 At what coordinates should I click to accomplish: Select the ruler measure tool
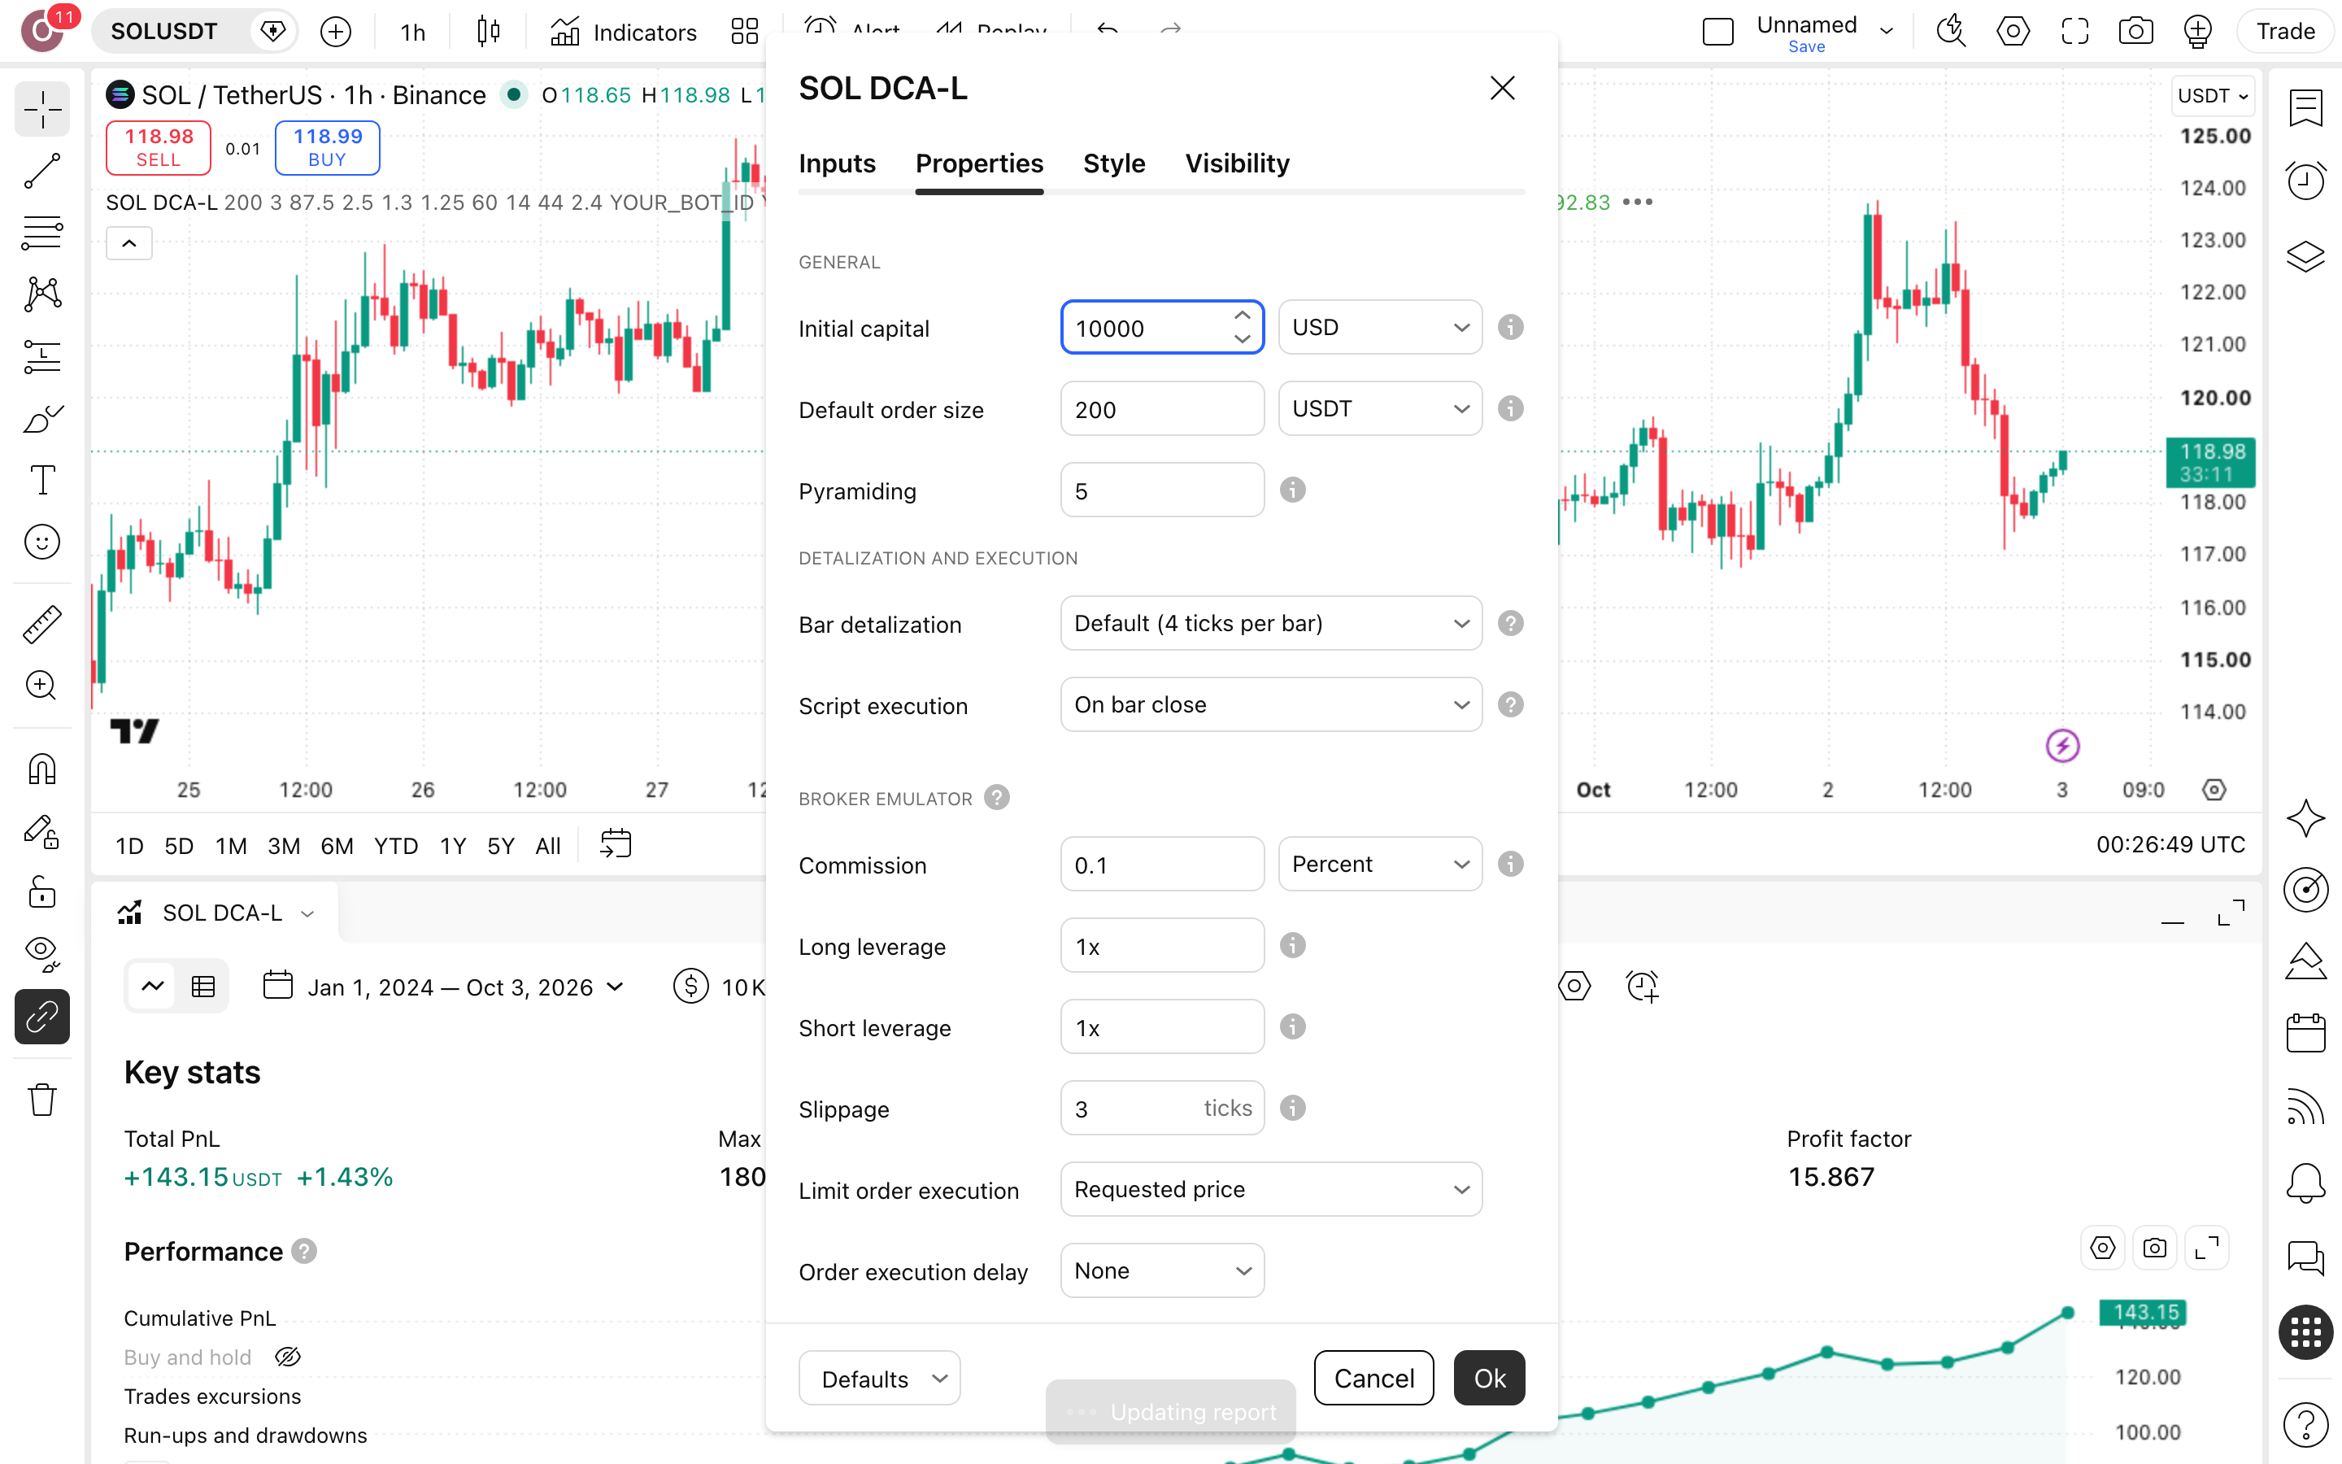point(42,625)
